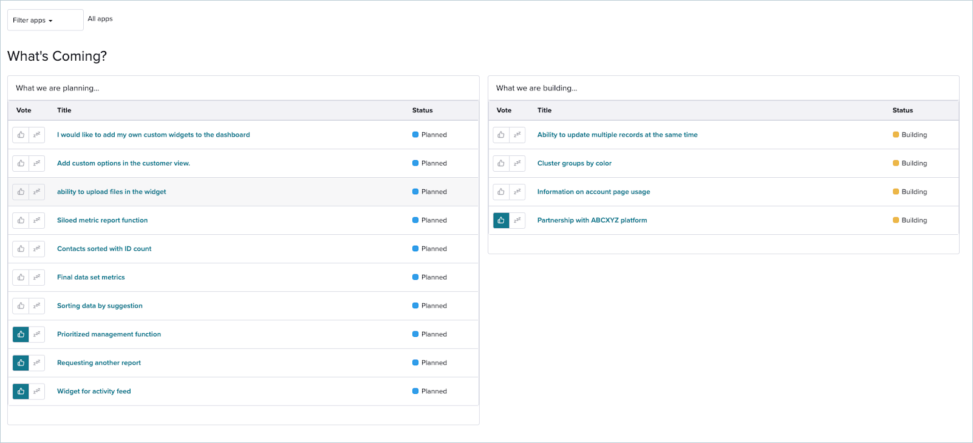Open the Filter apps dropdown

45,20
